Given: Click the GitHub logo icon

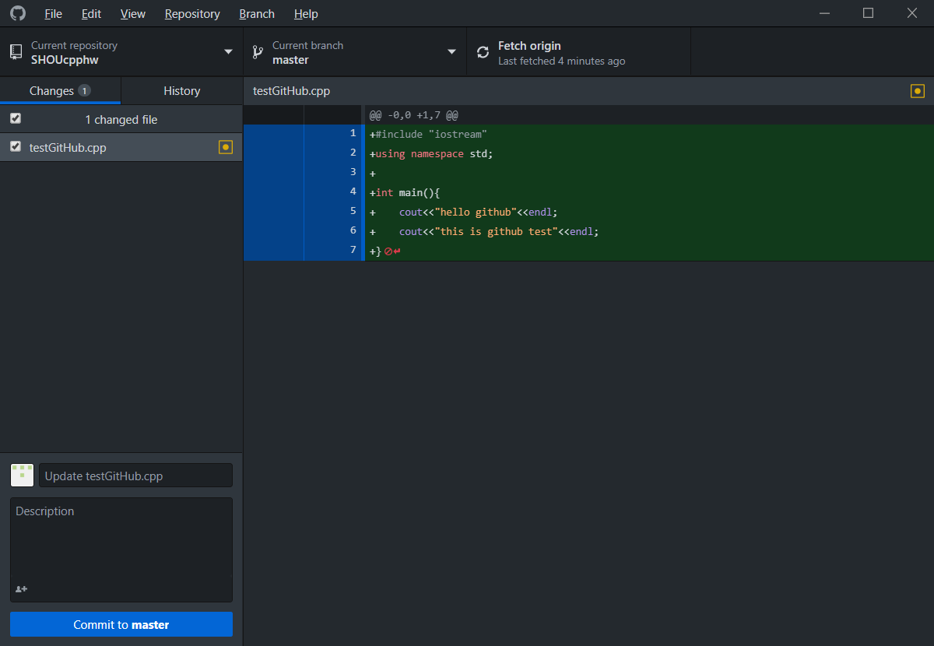Looking at the screenshot, I should click(17, 13).
